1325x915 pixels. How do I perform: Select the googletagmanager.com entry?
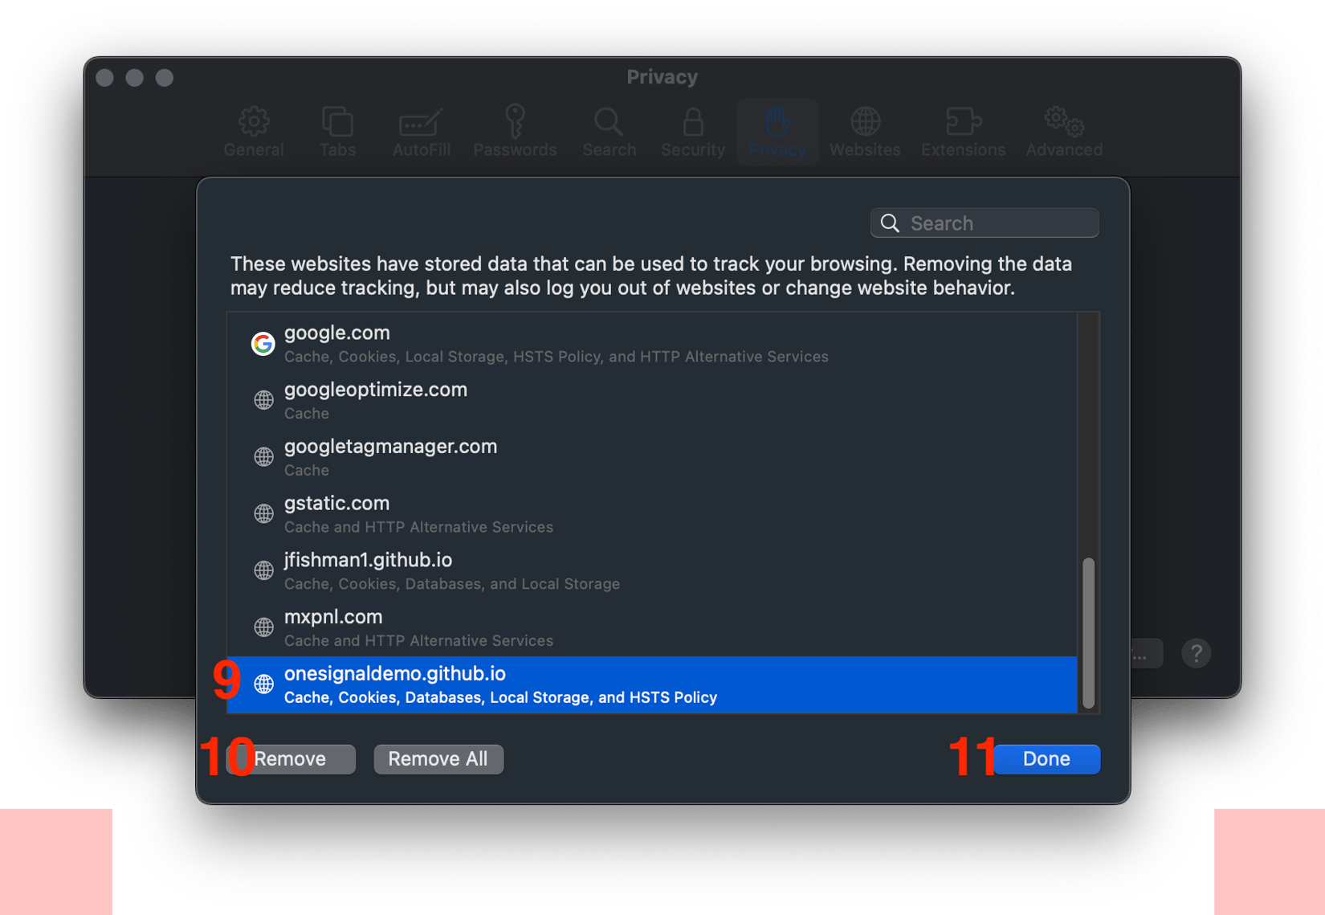[x=651, y=457]
